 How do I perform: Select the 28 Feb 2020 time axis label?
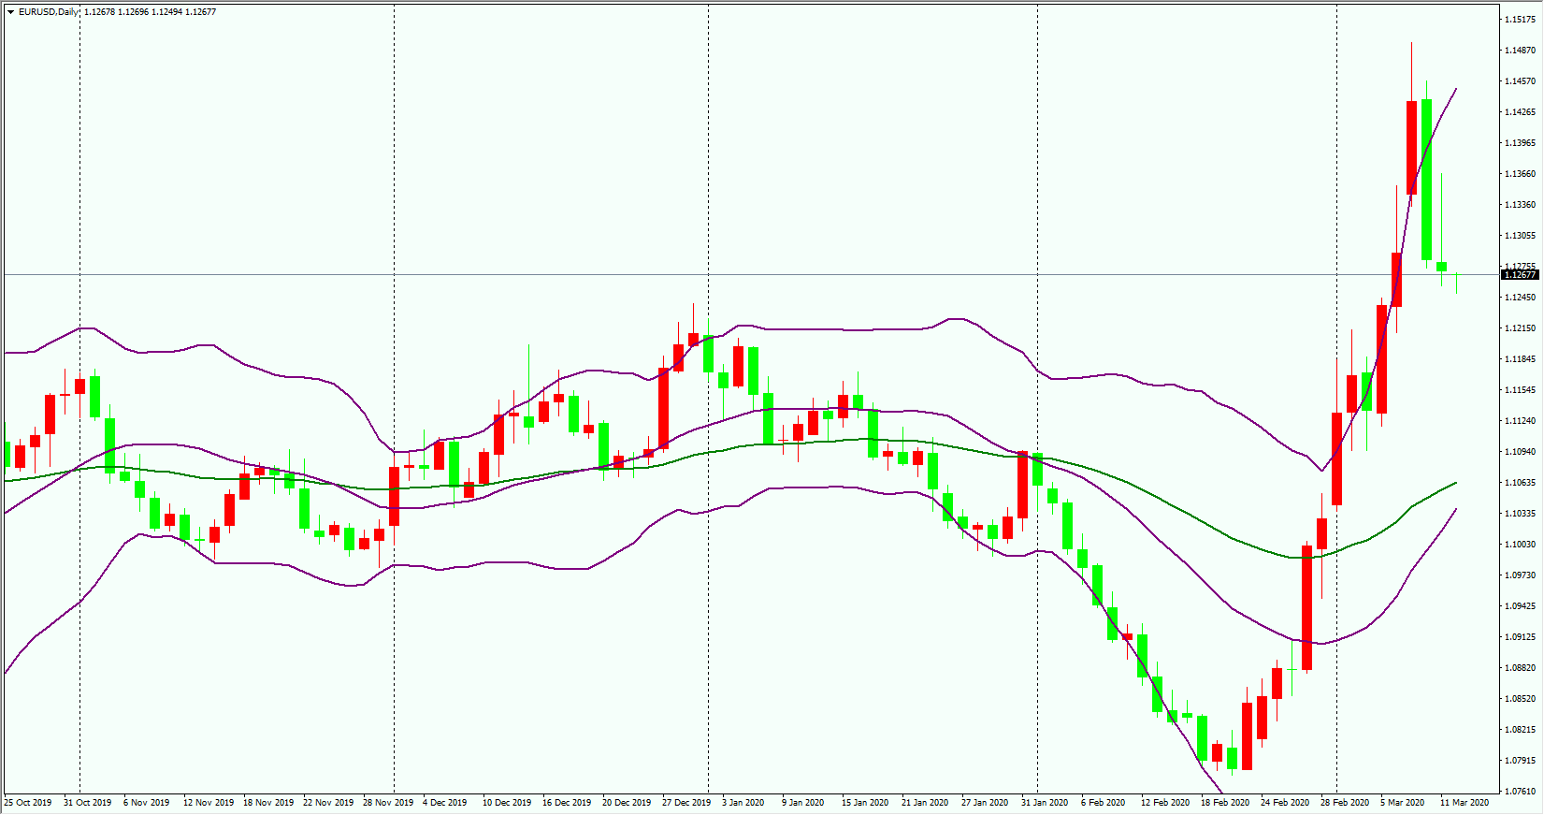tap(1345, 802)
